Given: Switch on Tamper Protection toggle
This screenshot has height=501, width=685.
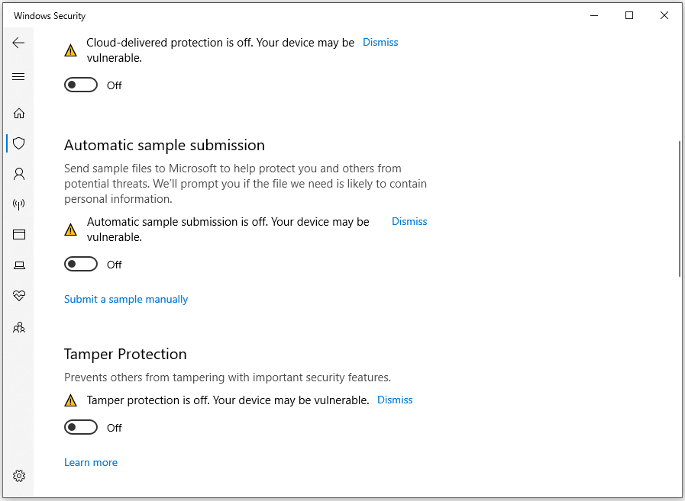Looking at the screenshot, I should 81,428.
